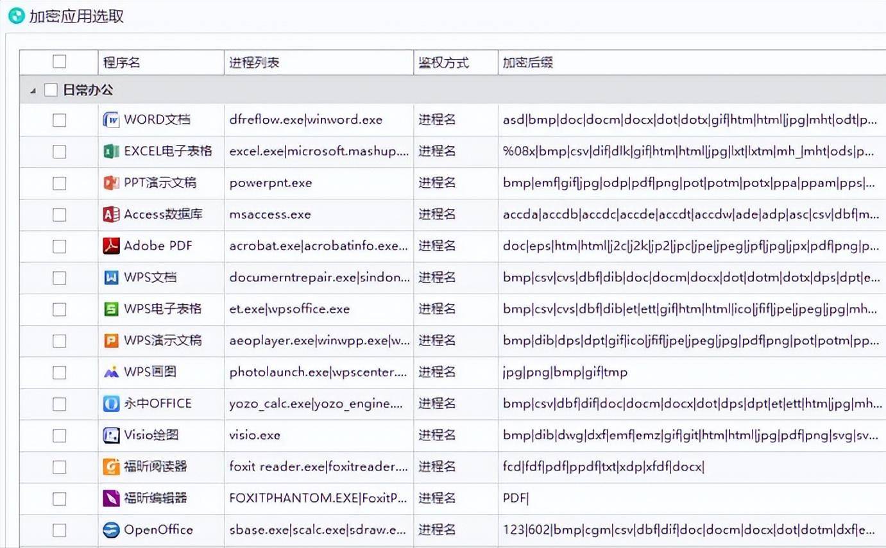886x548 pixels.
Task: Click the 永中OFFICE program icon
Action: (111, 404)
